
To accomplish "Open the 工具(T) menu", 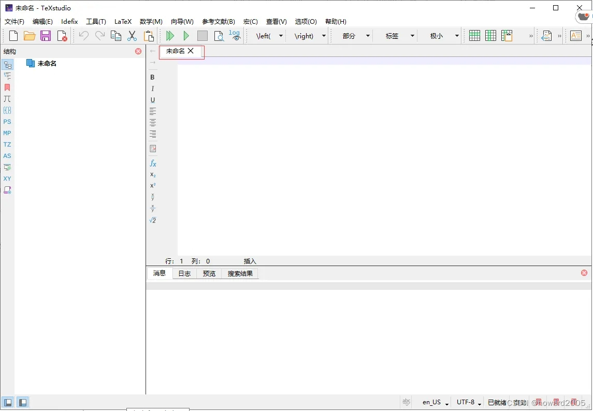I will pos(96,22).
